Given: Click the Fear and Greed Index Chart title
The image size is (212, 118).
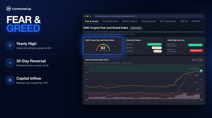Looking at the screenshot, I should [x=97, y=60].
